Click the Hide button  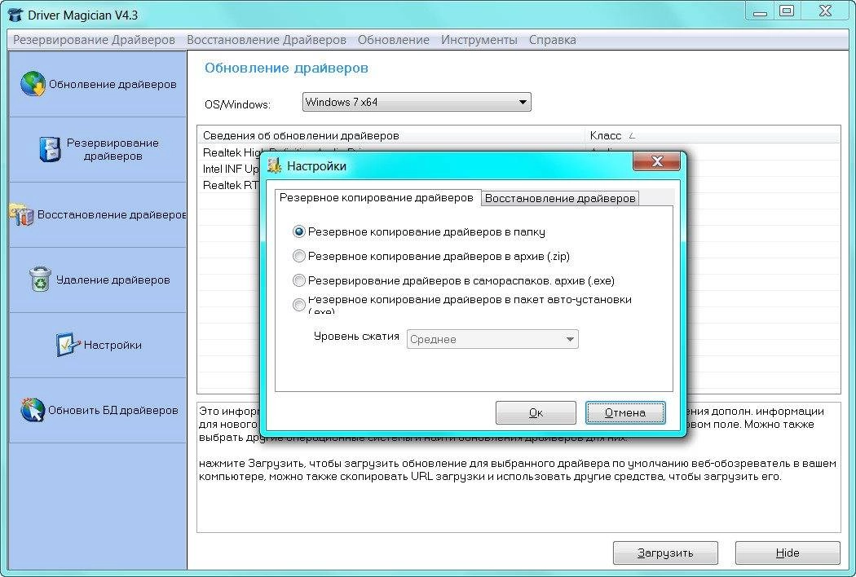pos(788,553)
